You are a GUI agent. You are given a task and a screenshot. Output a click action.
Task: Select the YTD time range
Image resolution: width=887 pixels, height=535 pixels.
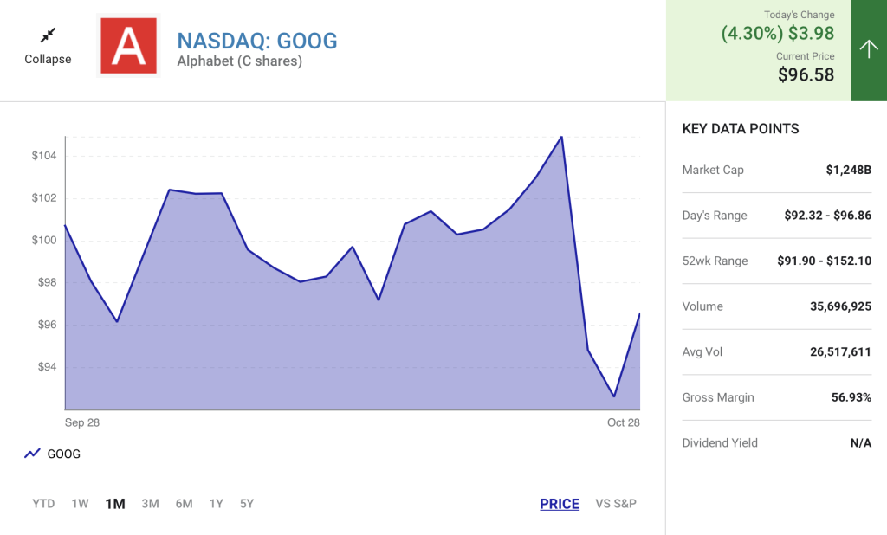[x=43, y=504]
